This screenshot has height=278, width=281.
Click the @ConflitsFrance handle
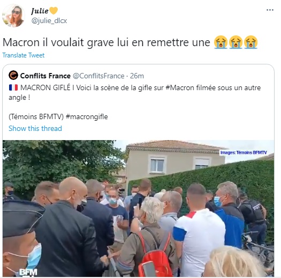point(98,76)
